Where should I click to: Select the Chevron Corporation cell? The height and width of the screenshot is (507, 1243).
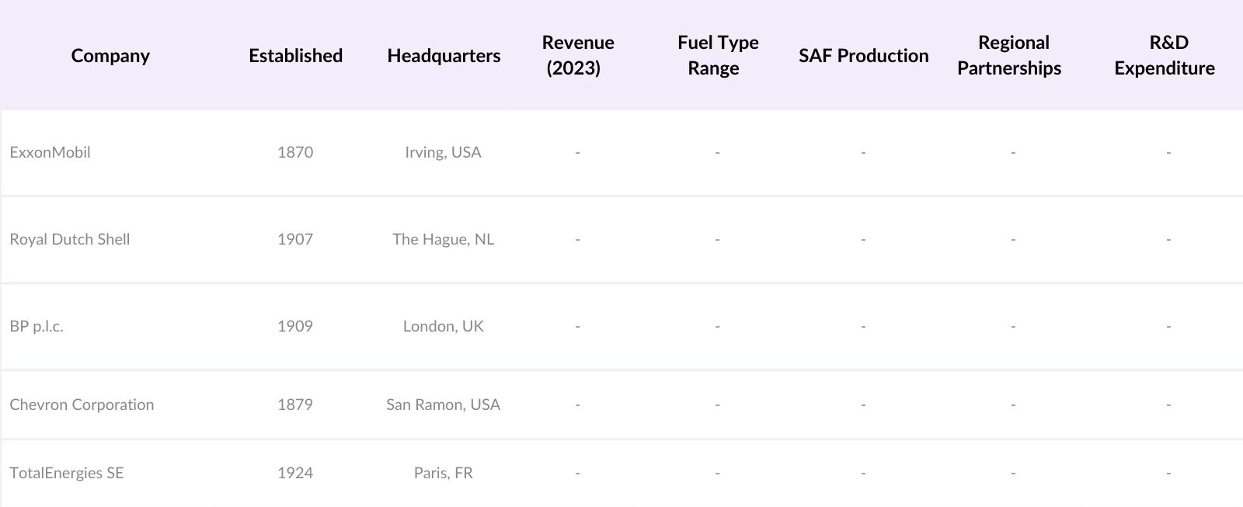pos(82,405)
